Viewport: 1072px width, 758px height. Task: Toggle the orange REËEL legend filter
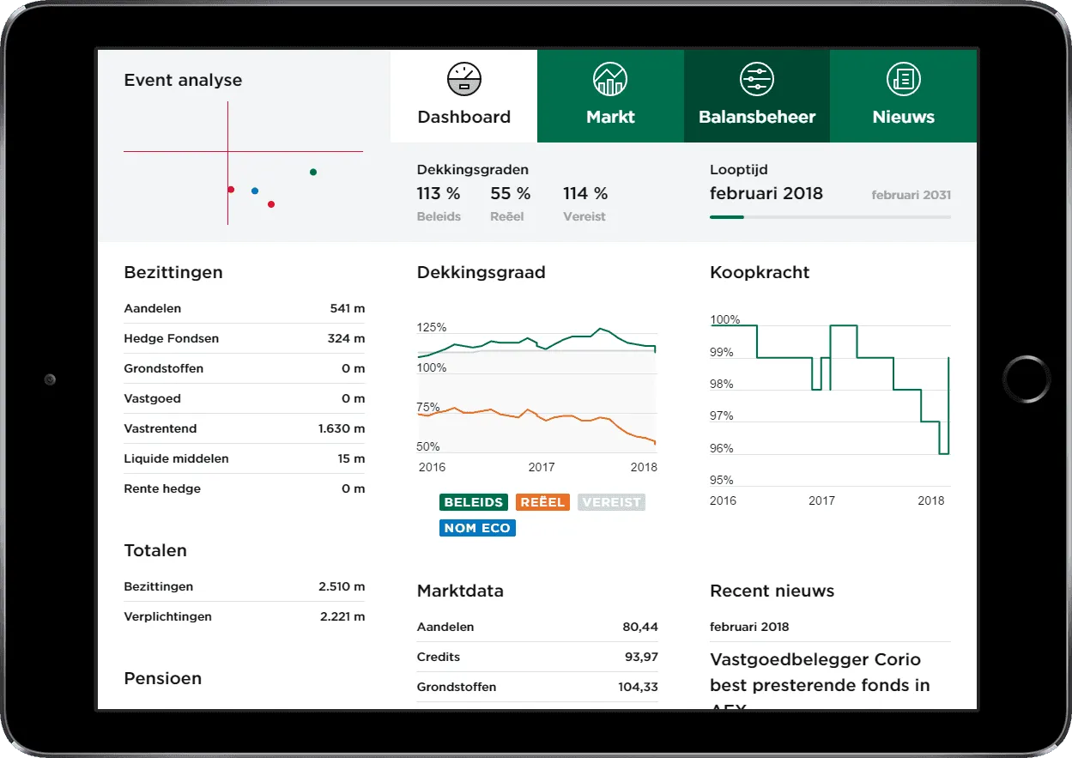pyautogui.click(x=542, y=502)
